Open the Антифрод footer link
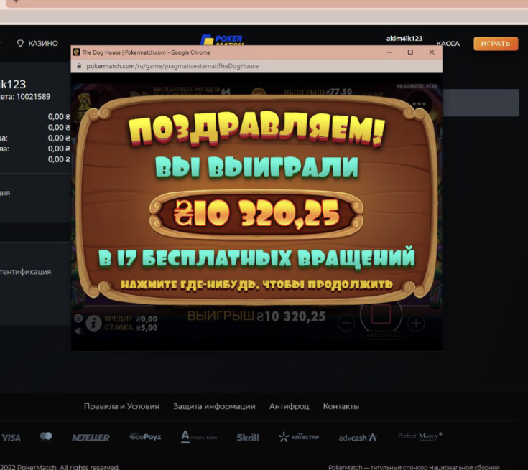 tap(290, 406)
